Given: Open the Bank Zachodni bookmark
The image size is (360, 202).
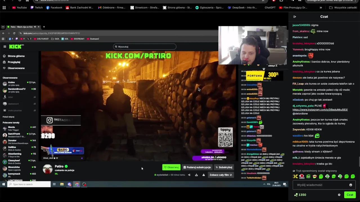Looking at the screenshot, I should coord(79,8).
